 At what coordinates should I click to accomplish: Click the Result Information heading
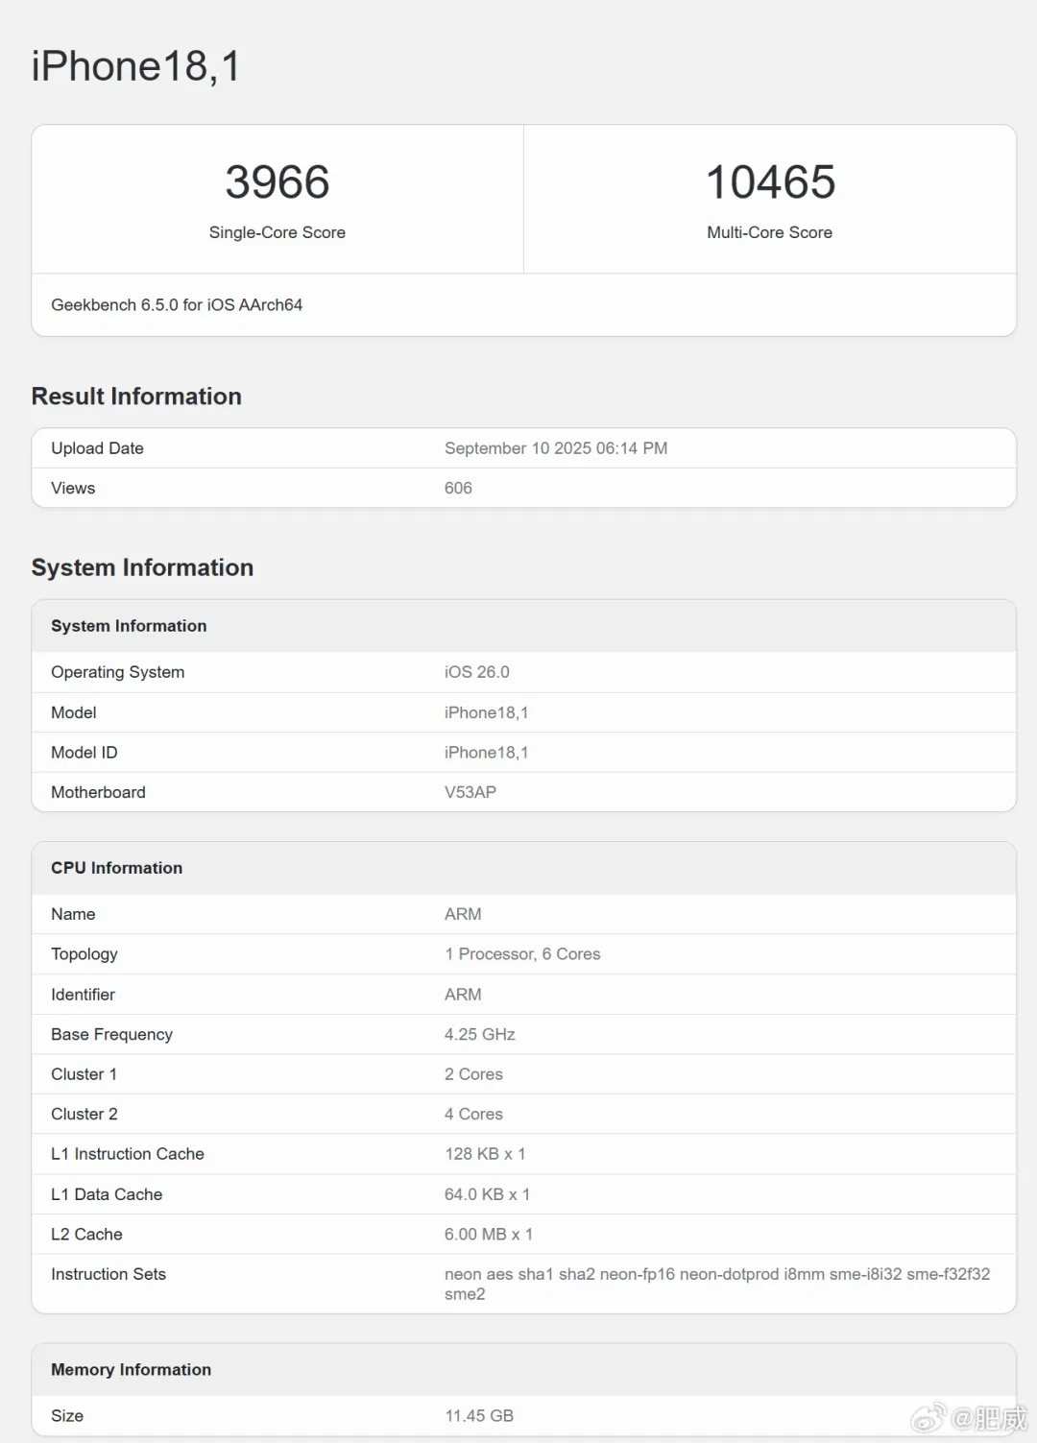pyautogui.click(x=136, y=397)
